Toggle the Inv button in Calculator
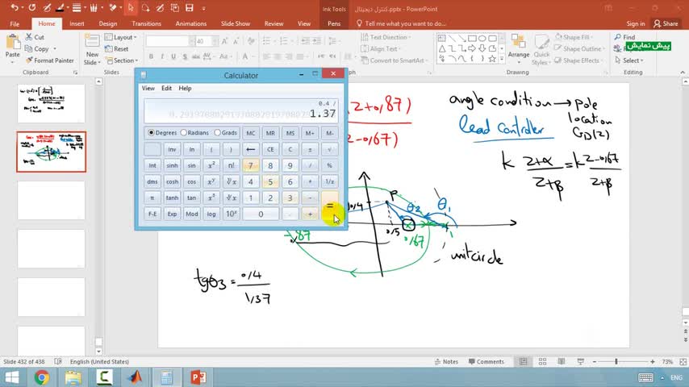 [172, 149]
